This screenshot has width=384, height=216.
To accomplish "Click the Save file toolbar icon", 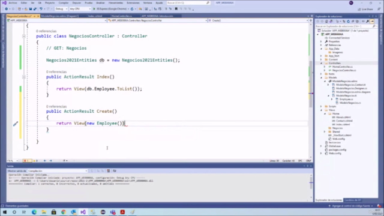I will (31, 9).
